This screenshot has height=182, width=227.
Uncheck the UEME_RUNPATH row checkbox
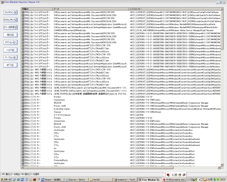[23, 88]
